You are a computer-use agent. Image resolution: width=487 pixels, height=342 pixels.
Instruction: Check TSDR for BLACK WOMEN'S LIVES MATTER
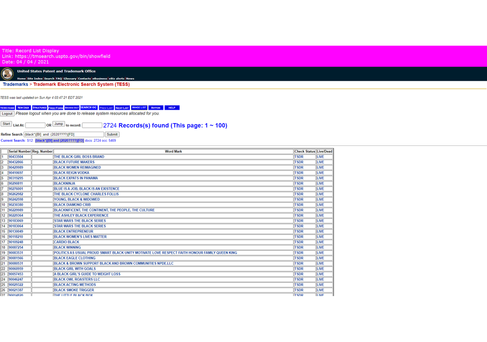(299, 237)
